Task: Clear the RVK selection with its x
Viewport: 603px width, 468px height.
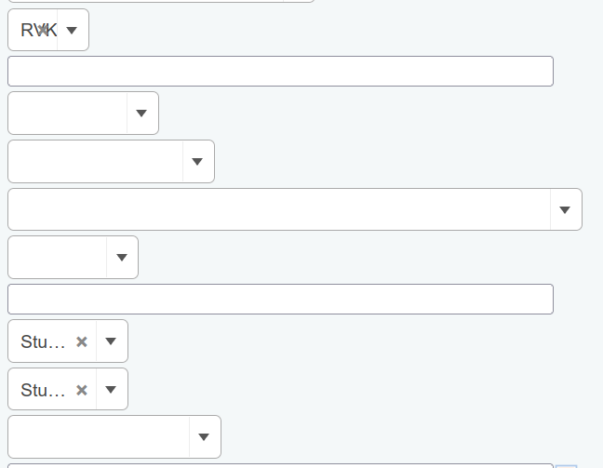Action: 43,30
